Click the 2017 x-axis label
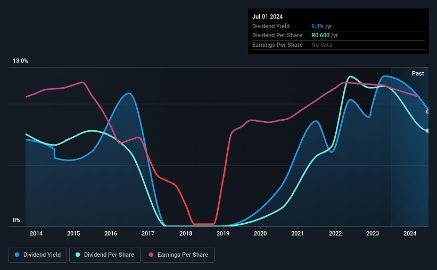The width and height of the screenshot is (437, 270). point(148,233)
